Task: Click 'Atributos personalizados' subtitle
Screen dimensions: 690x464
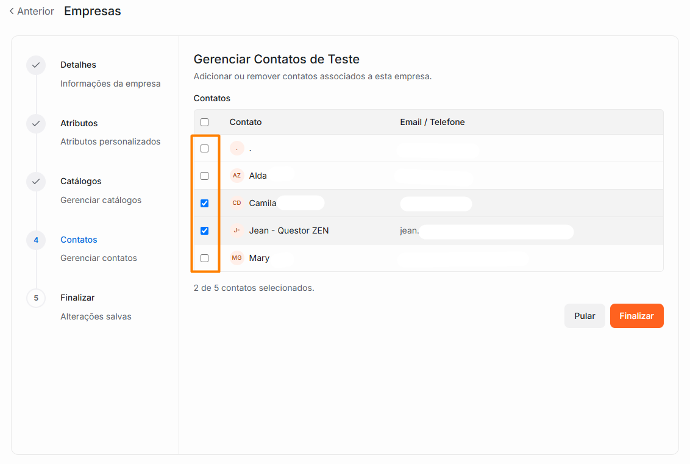Action: (x=110, y=141)
